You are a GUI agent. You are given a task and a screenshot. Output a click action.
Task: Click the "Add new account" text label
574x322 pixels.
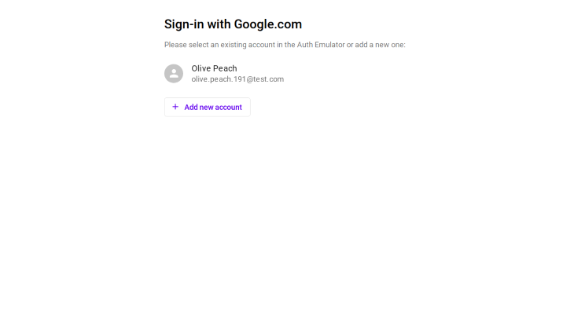click(x=213, y=107)
